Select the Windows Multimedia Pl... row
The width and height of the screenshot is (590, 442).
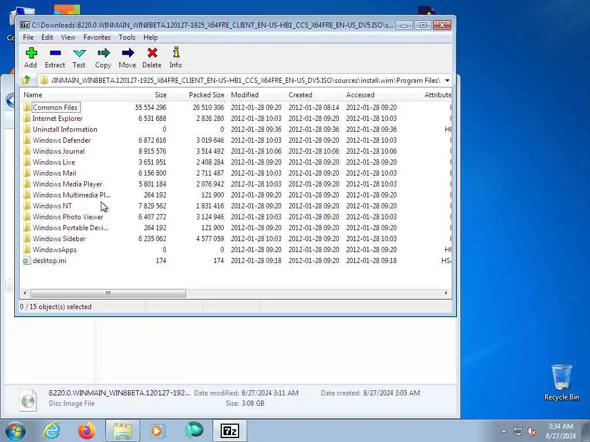point(236,195)
